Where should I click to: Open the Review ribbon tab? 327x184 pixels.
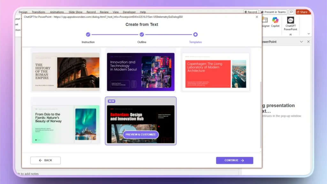[x=104, y=12]
